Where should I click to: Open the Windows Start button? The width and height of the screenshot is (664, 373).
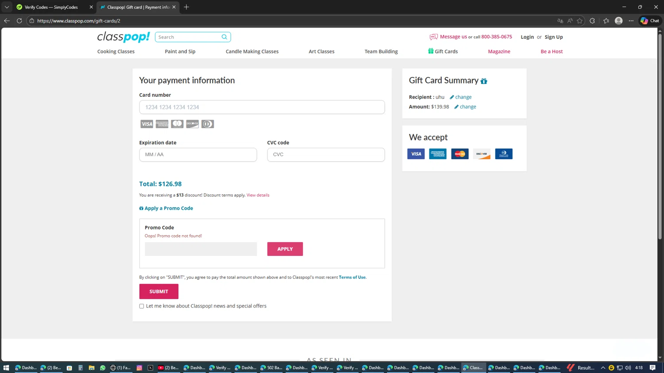(x=6, y=368)
